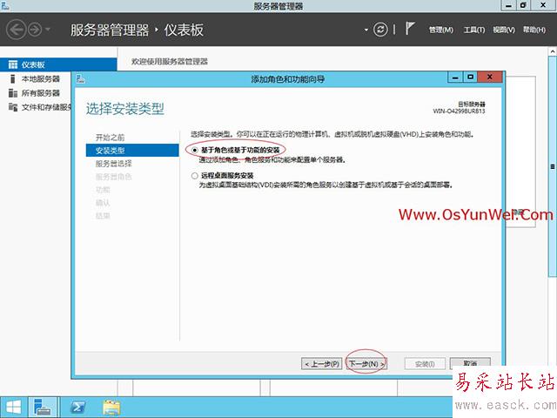Select the 安装类型 wizard step
Viewport: 557px width, 418px height.
pyautogui.click(x=132, y=151)
